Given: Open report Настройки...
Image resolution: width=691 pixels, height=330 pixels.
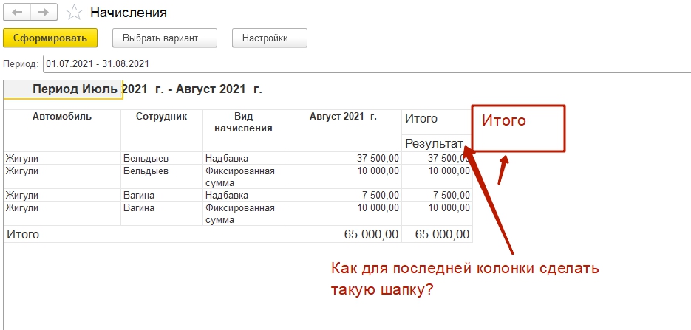Looking at the screenshot, I should 269,38.
